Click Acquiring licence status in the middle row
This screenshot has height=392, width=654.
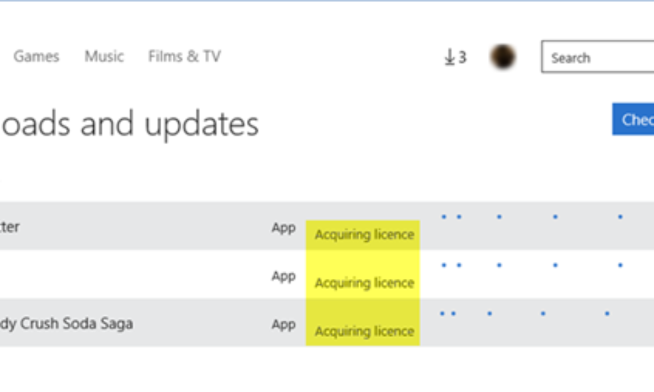tap(364, 283)
